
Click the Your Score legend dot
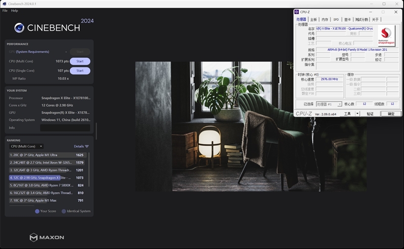[x=37, y=211]
